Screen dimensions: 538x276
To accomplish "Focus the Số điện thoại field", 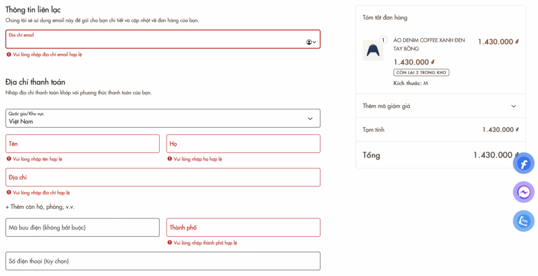I will 163,261.
